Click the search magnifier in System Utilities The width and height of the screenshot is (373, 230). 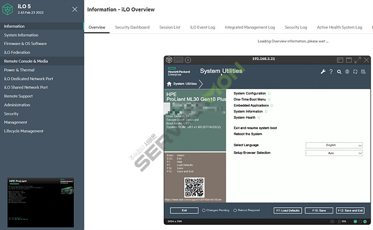coord(339,72)
